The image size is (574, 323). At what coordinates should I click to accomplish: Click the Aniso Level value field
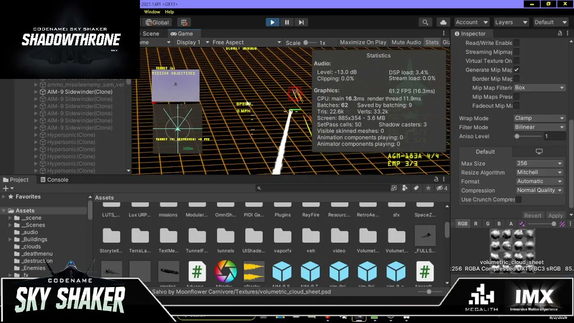pyautogui.click(x=554, y=136)
